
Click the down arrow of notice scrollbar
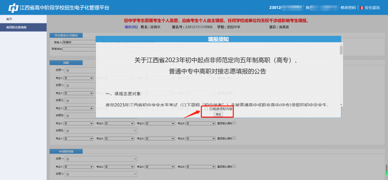(x=341, y=105)
